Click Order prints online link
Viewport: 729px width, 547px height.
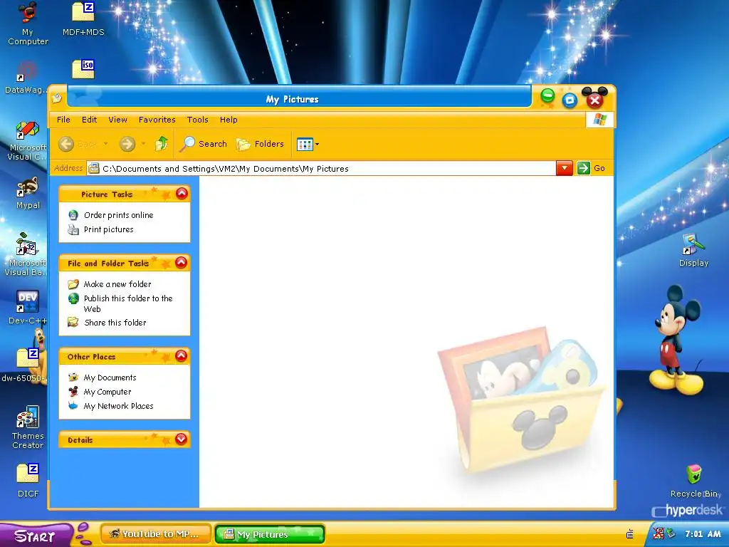pos(119,215)
